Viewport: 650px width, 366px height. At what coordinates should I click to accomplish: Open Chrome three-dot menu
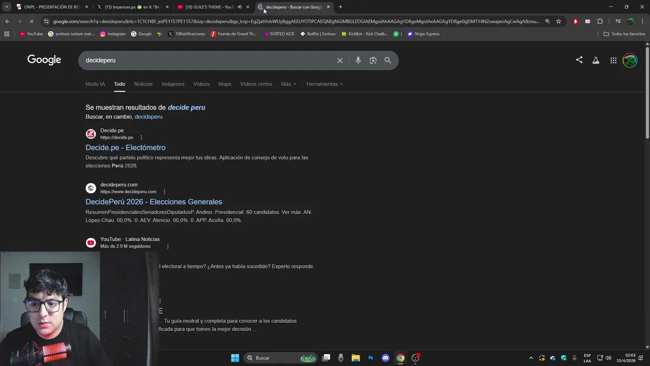click(642, 21)
